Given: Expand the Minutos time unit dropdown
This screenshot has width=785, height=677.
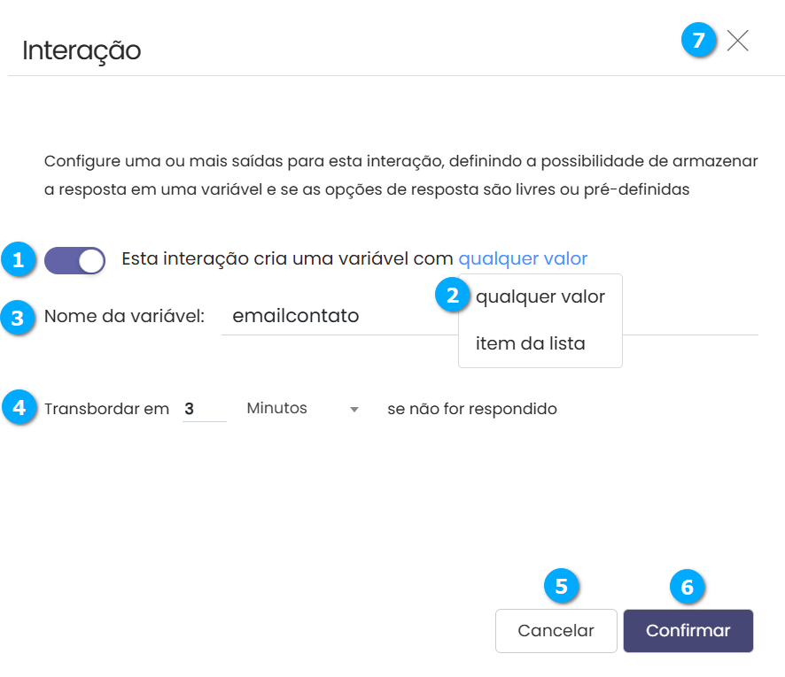Looking at the screenshot, I should click(302, 409).
